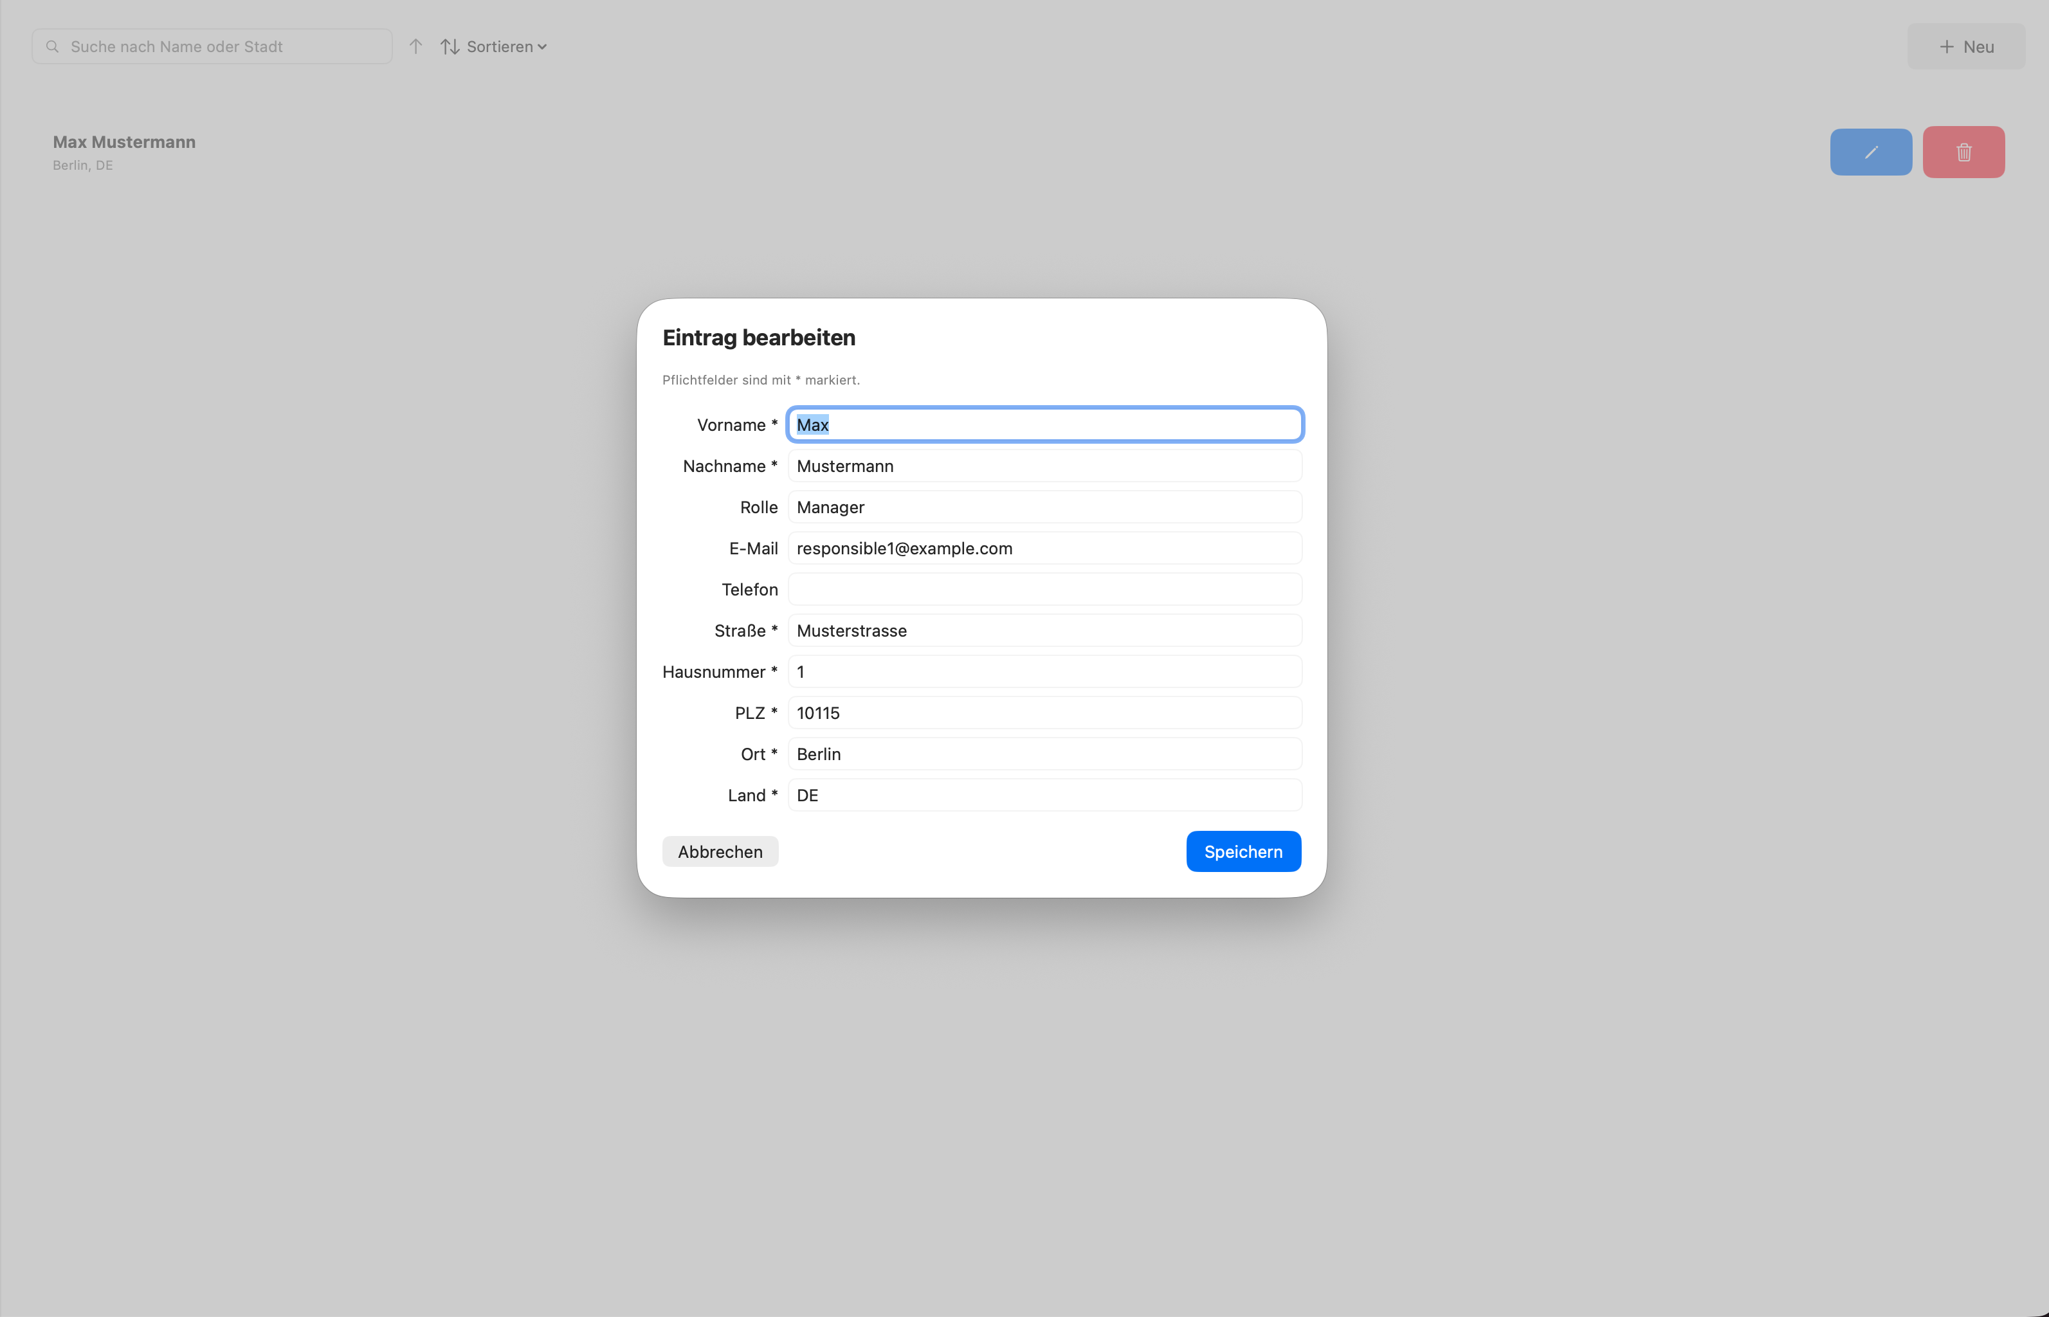Click the plus Neu button
Screen dimensions: 2049x1317
(x=1965, y=46)
